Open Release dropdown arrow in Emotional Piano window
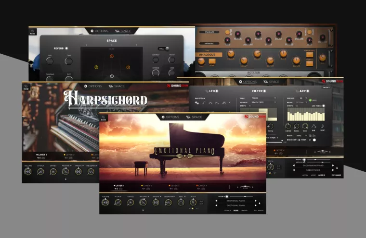Viewport: 366px width, 238px height. pyautogui.click(x=148, y=197)
